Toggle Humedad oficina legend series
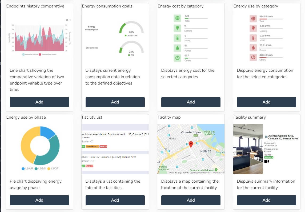 30,54
